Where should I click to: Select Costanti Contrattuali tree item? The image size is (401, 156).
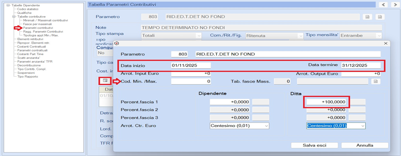point(31,47)
